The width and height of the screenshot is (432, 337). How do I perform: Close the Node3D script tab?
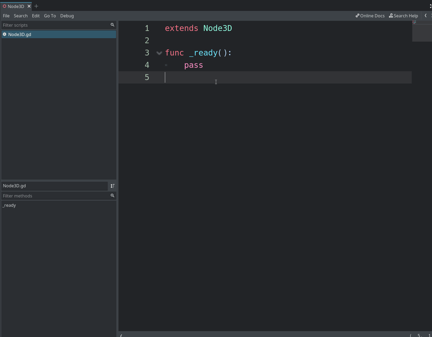tap(29, 6)
